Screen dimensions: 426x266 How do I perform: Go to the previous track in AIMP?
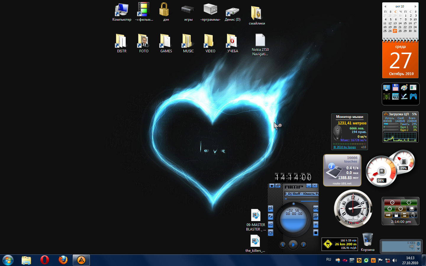point(283,245)
